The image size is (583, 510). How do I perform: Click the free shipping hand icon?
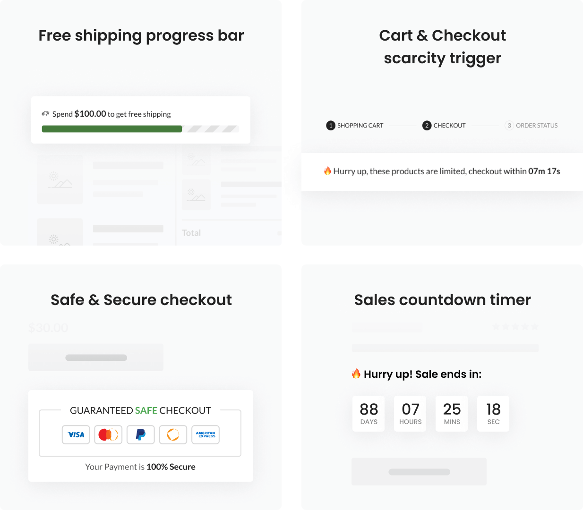tap(46, 114)
